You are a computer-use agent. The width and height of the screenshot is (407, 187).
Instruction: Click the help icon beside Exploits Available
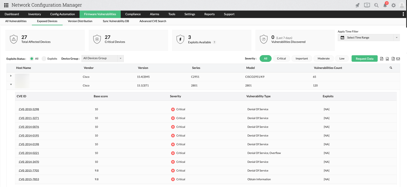pyautogui.click(x=214, y=42)
